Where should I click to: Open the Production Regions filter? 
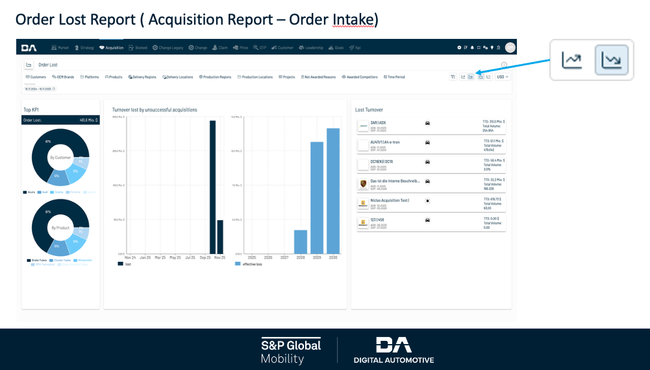point(215,77)
